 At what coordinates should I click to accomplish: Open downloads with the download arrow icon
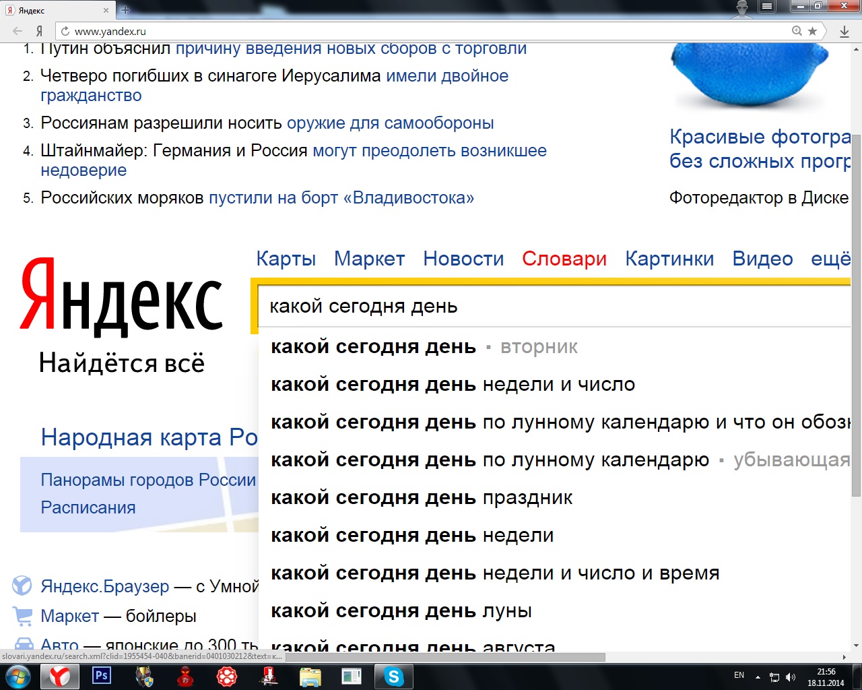tap(844, 31)
